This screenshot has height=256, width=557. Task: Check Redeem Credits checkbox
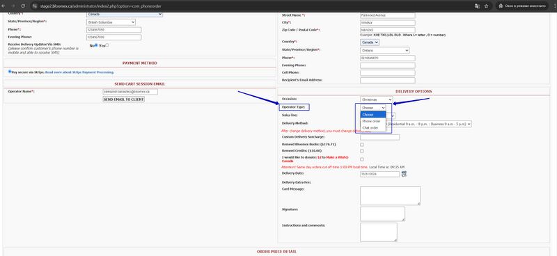click(362, 151)
